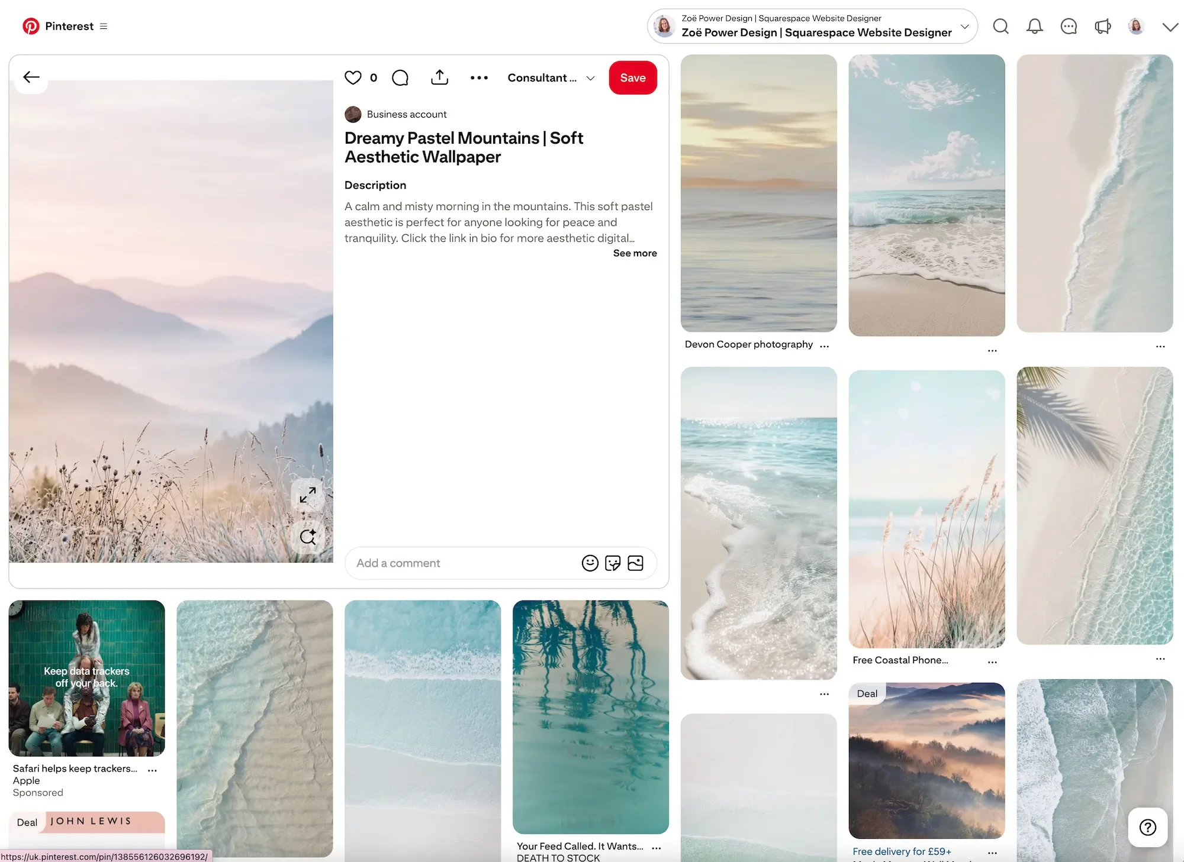Open the help question mark button
Image resolution: width=1184 pixels, height=862 pixels.
pyautogui.click(x=1148, y=827)
